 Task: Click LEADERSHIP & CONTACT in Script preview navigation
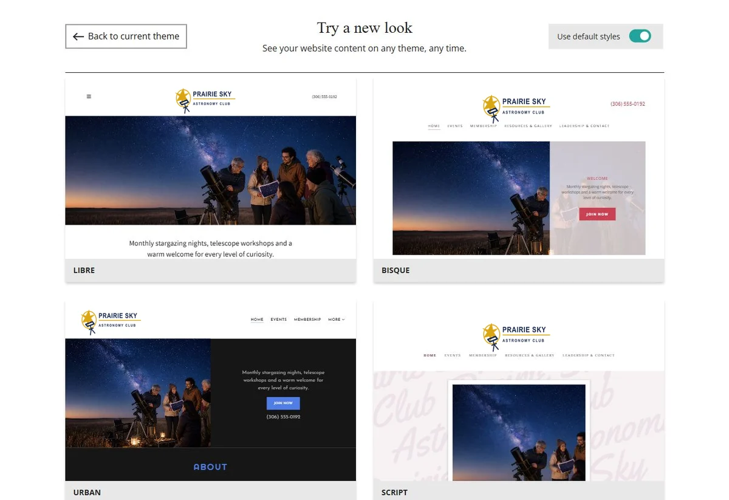click(x=589, y=355)
